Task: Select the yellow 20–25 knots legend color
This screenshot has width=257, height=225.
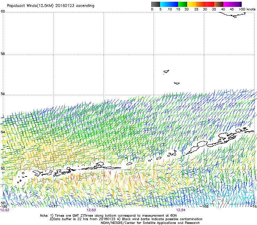Action: pyautogui.click(x=192, y=4)
